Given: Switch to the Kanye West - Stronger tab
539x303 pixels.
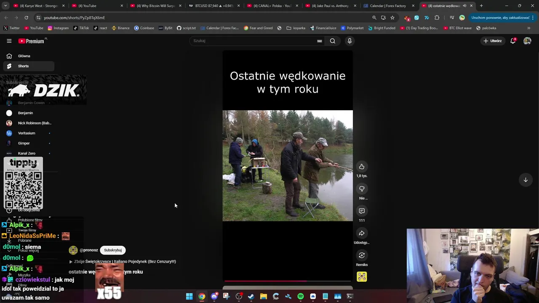Looking at the screenshot, I should click(39, 6).
